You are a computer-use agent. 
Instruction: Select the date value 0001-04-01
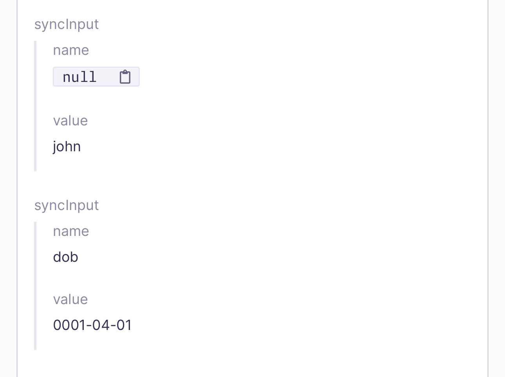click(x=92, y=325)
